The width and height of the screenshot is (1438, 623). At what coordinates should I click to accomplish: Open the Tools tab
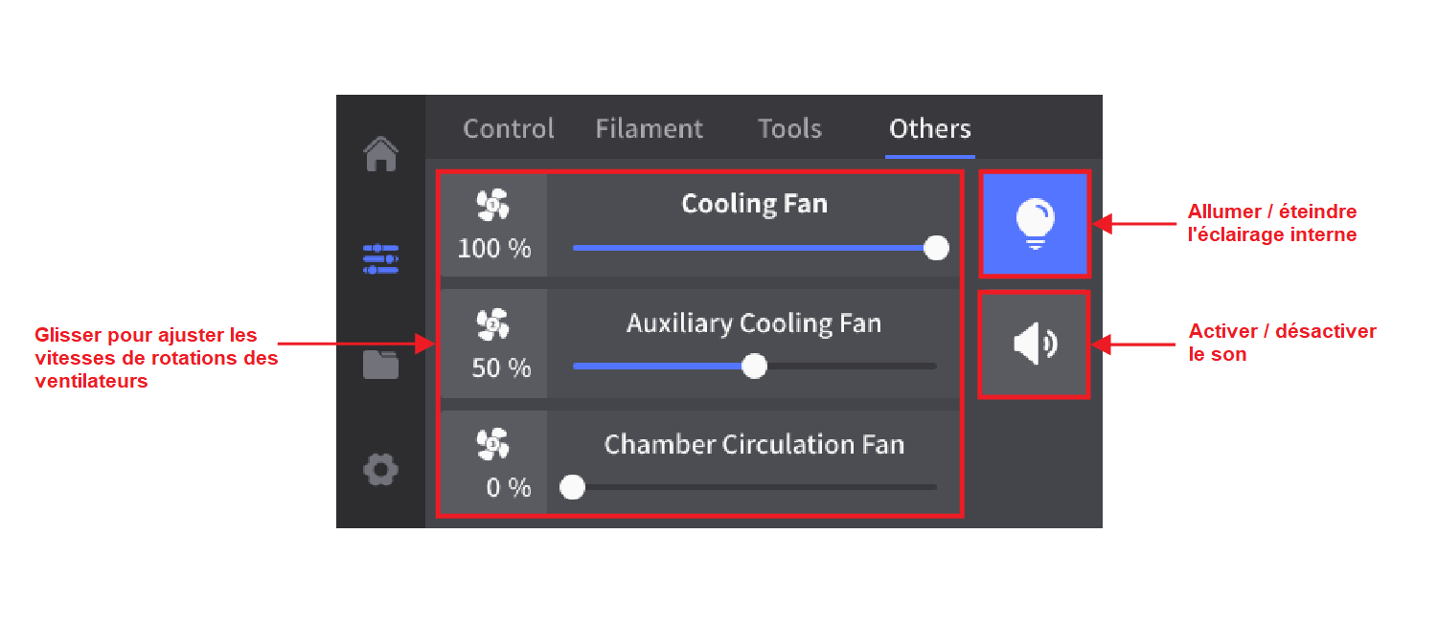pos(789,129)
